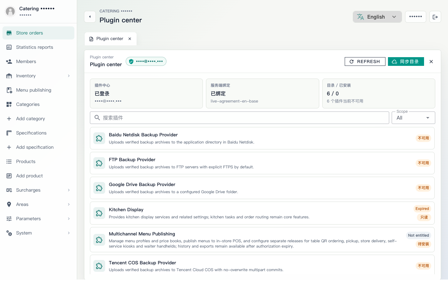Click puzzle icon for FTP Backup Provider

click(x=99, y=163)
